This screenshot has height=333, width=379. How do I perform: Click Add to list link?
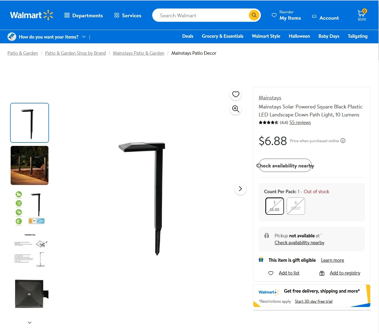tap(289, 273)
